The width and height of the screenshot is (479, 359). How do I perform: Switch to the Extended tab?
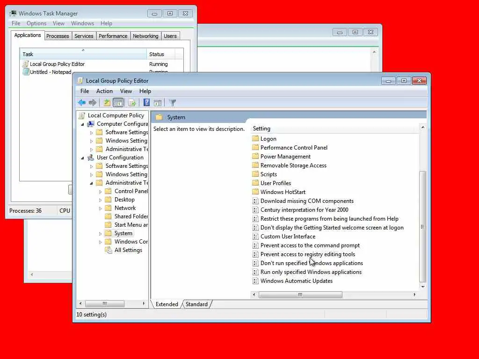tap(167, 304)
